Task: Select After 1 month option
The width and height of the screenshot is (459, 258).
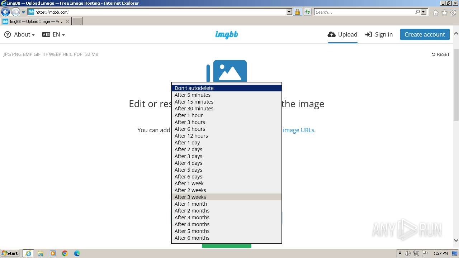Action: (x=227, y=204)
